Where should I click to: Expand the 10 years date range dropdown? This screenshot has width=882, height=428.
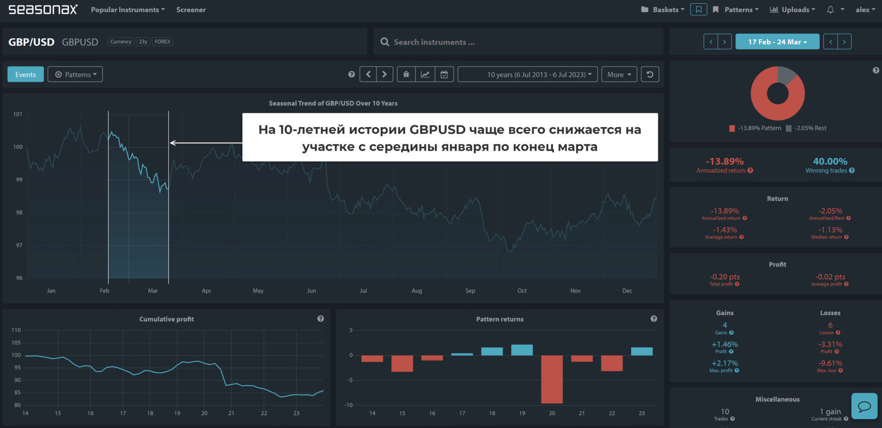click(527, 74)
